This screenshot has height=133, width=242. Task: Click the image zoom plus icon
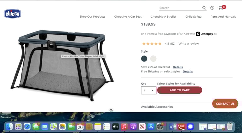(111, 111)
